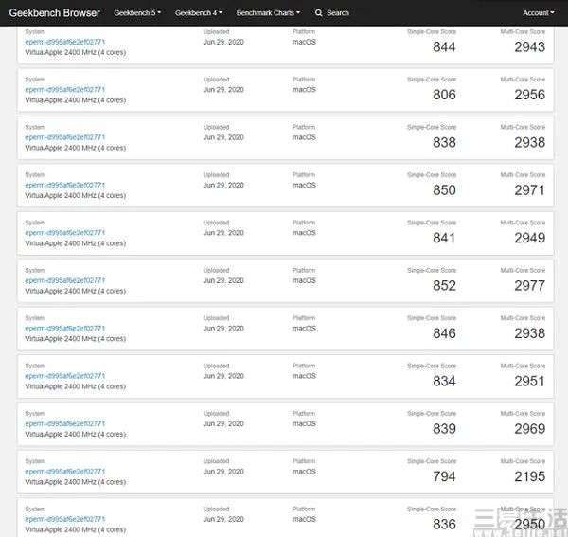Open the eperm link for the 838 single-core result
Screen dimensions: 568x537
64,137
